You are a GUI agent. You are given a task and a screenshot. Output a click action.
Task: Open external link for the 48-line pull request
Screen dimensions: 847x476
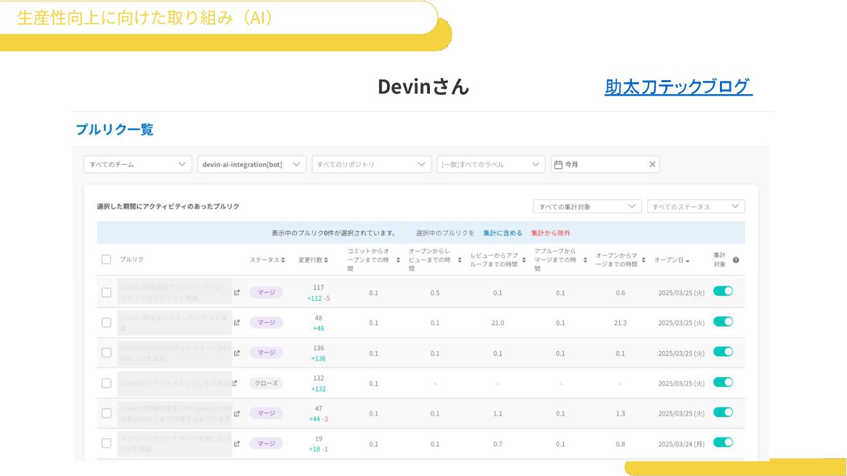[237, 323]
